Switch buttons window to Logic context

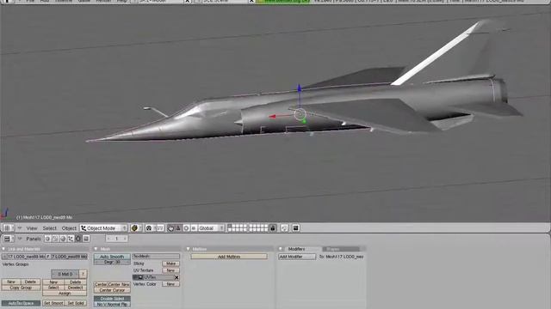48,239
